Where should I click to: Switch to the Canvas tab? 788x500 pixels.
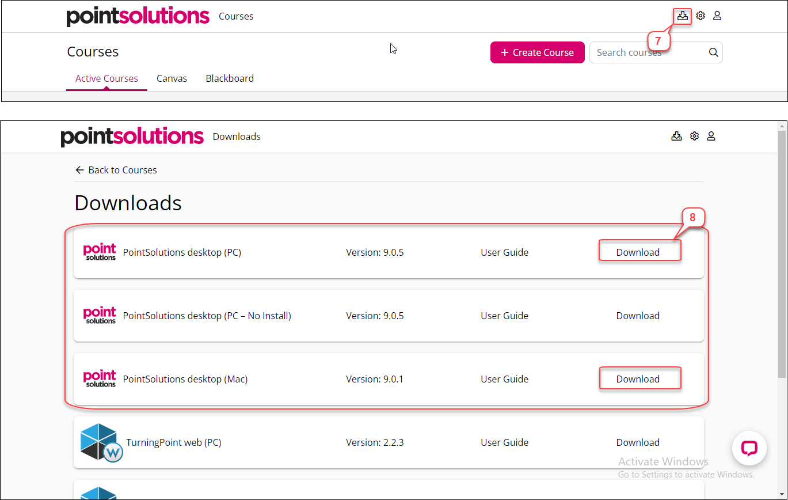172,78
